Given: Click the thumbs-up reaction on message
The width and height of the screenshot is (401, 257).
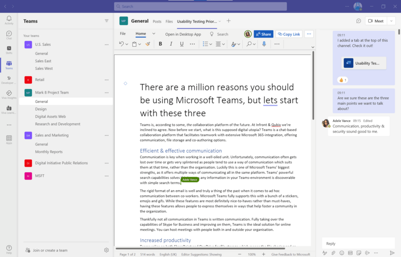Looking at the screenshot, I should [342, 80].
